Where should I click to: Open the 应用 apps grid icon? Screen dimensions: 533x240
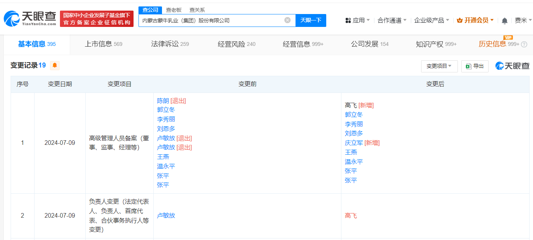(349, 20)
